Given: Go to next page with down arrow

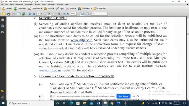Looking at the screenshot, I should (x=34, y=14).
